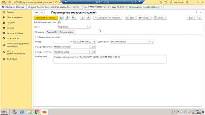
Task: Enable the Перемещение по заказу checkbox
Action: pos(37,37)
